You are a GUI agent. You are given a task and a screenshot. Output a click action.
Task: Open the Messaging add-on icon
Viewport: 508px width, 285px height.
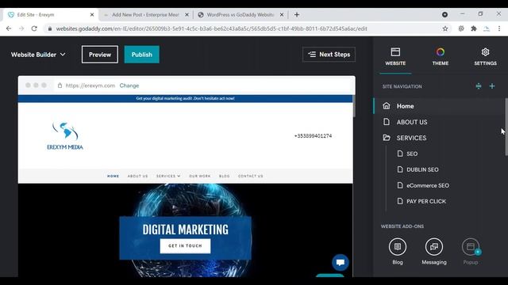coord(434,247)
